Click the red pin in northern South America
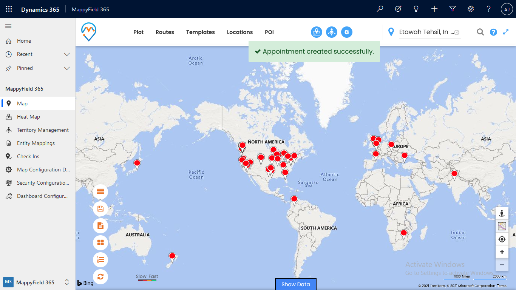Viewport: 516px width, 290px height. 294,200
